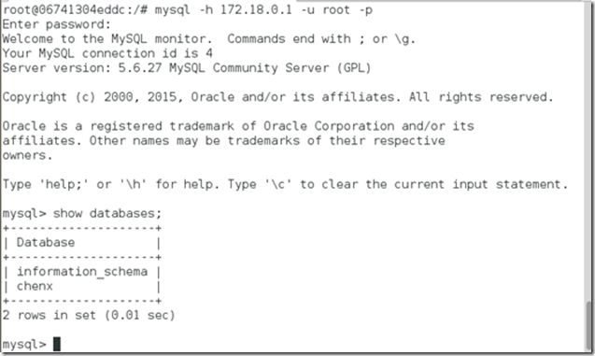
Task: Click the 'Database' column header
Action: [46, 243]
